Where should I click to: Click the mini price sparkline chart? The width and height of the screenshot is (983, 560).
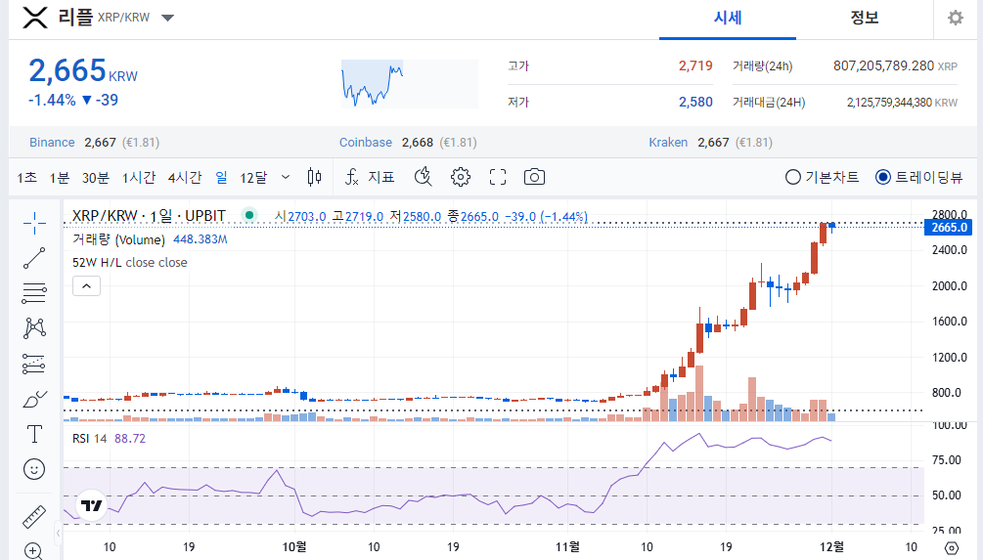[410, 84]
